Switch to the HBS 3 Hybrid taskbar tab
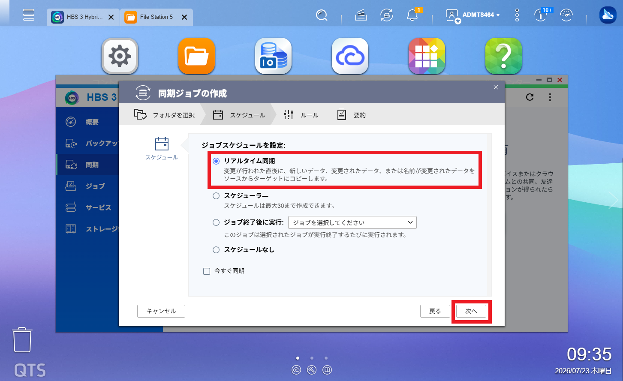Viewport: 623px width, 381px height. click(83, 17)
